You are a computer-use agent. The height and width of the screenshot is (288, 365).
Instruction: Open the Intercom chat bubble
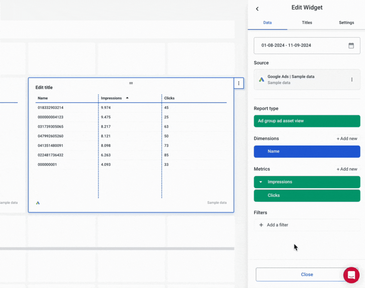(x=351, y=275)
